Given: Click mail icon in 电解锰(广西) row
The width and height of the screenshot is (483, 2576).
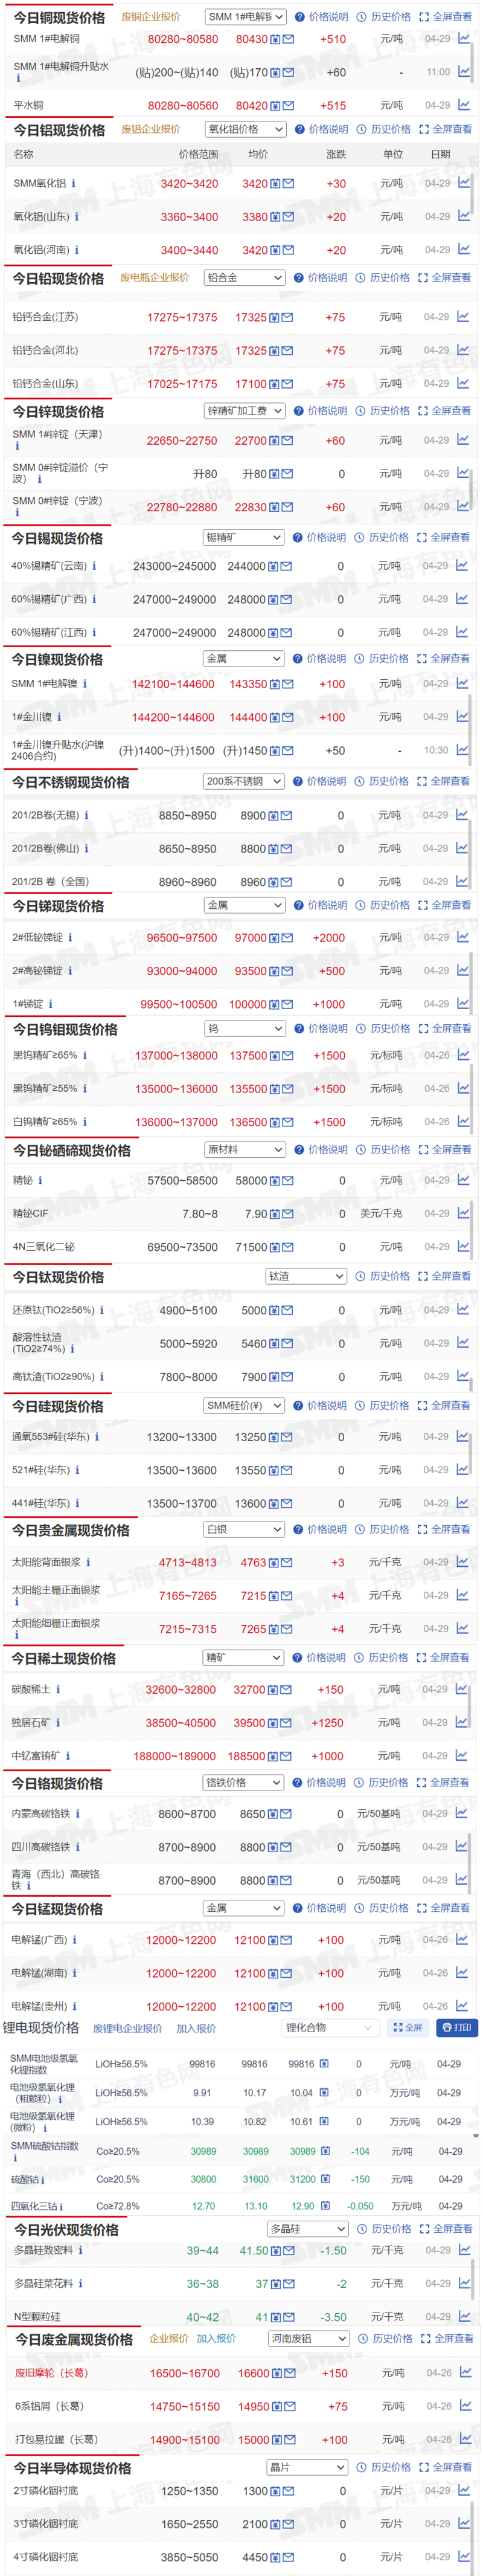Looking at the screenshot, I should (286, 1940).
